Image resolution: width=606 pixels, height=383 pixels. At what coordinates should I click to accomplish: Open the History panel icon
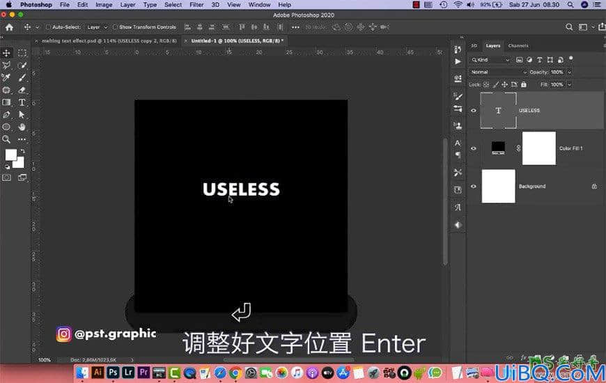(458, 49)
